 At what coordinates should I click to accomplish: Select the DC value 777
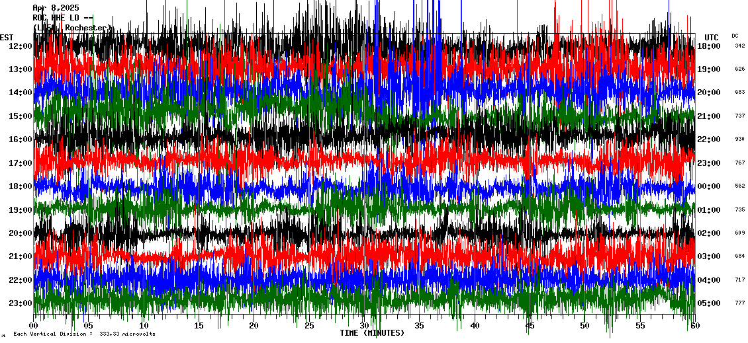point(739,303)
